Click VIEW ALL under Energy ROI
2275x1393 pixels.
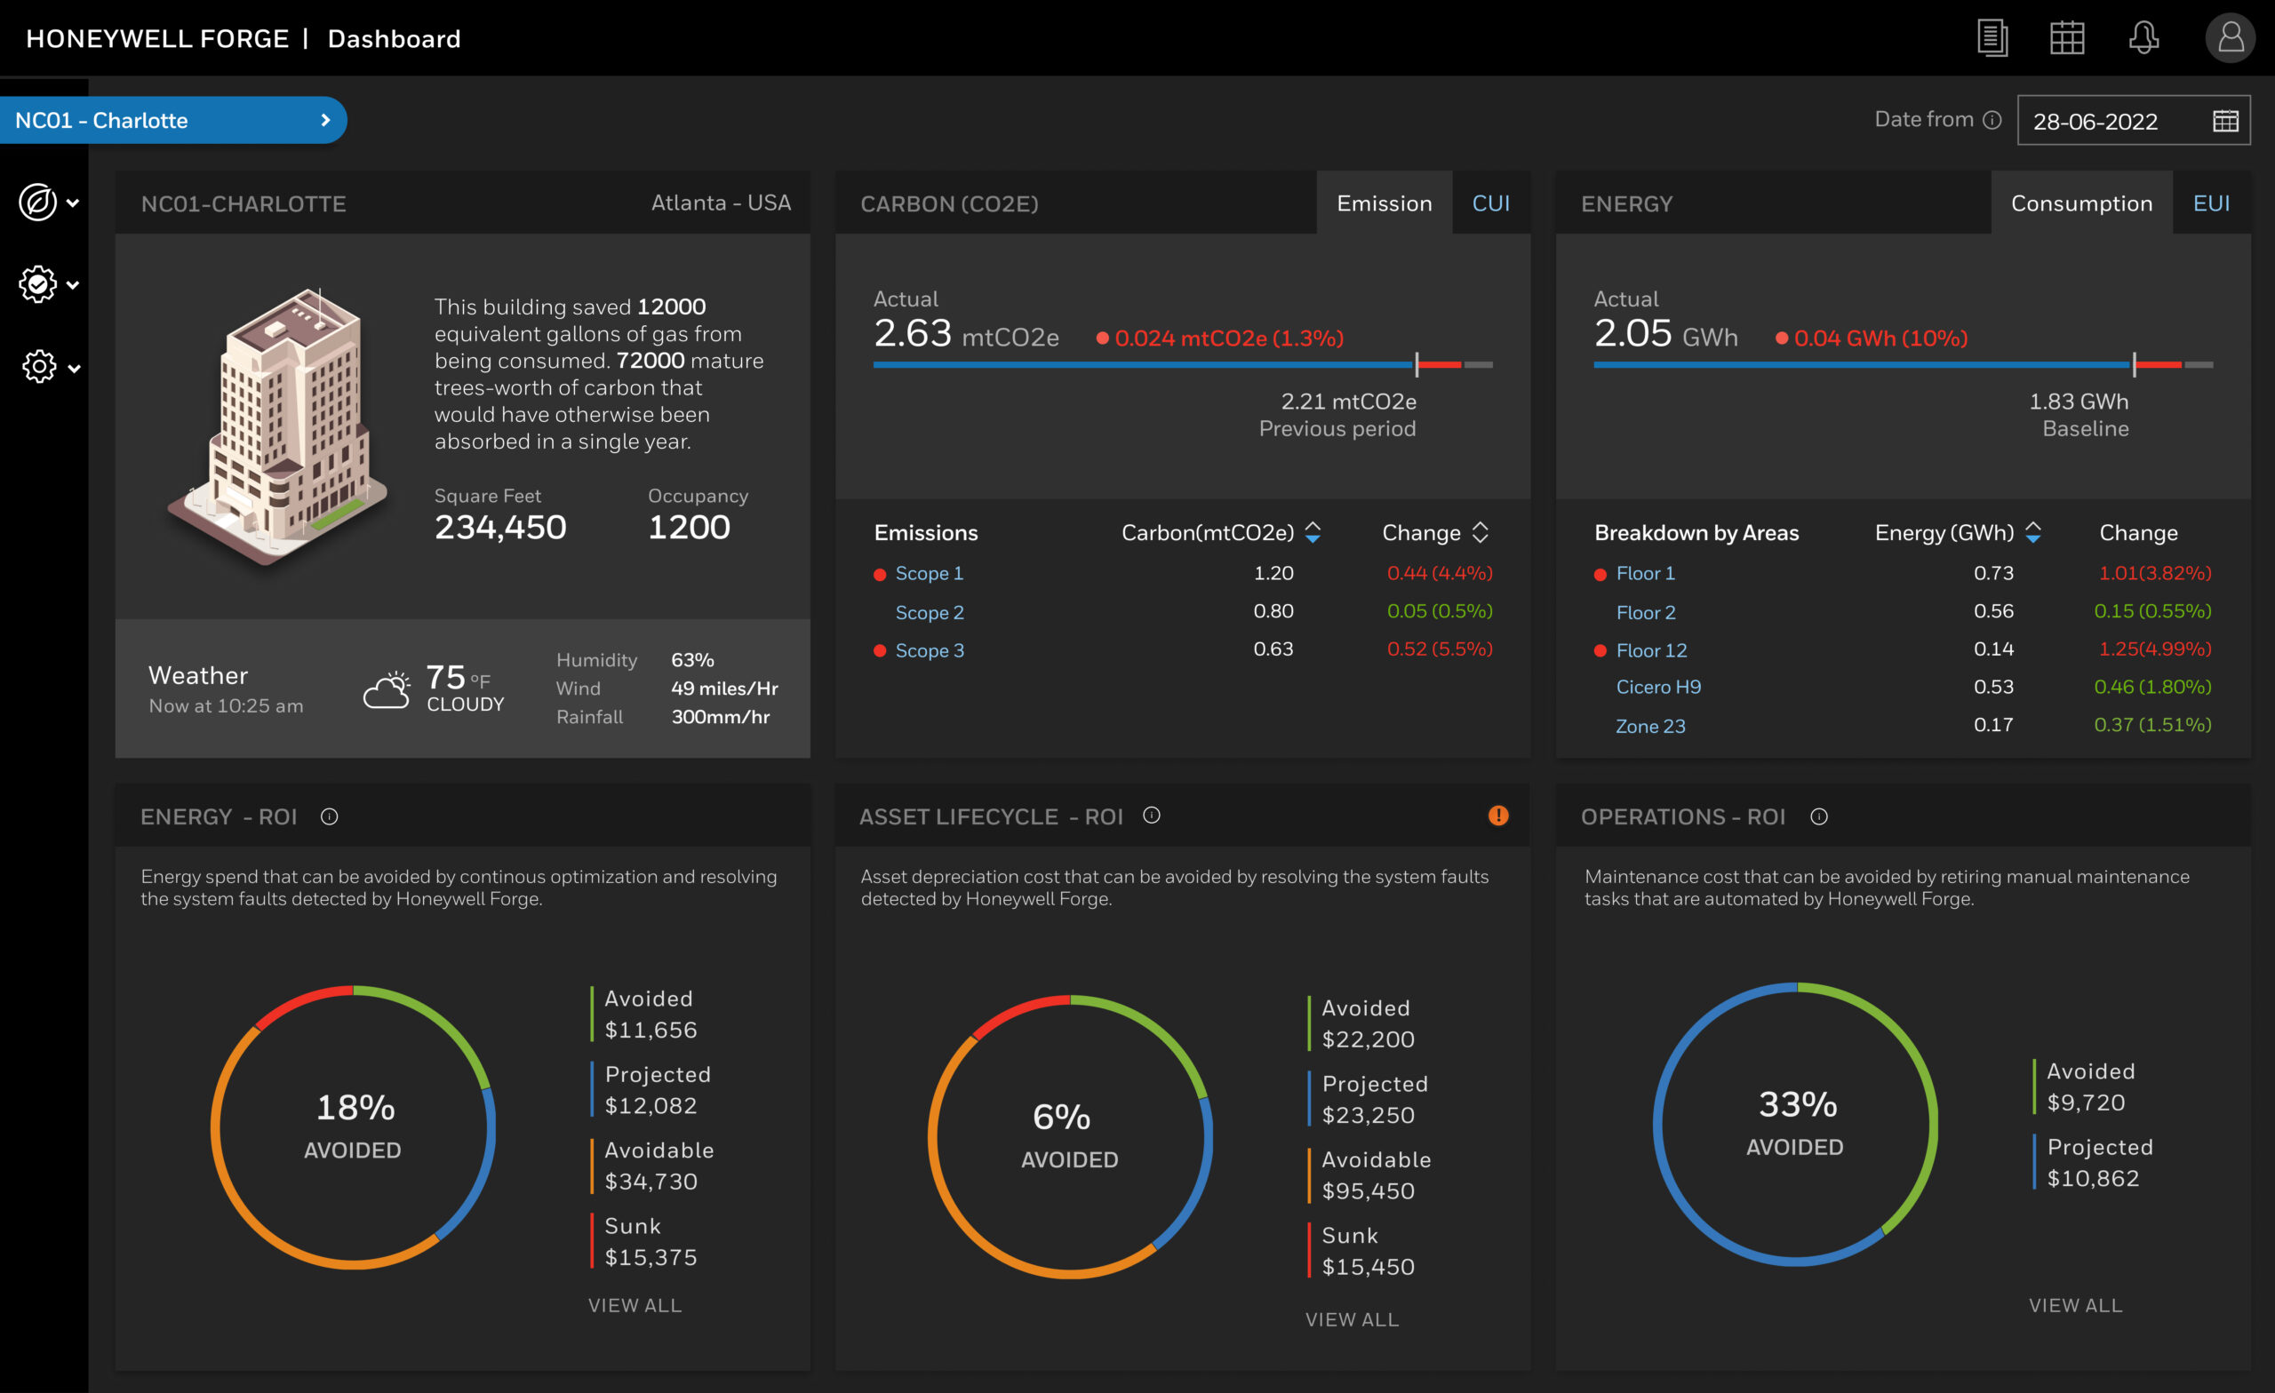pyautogui.click(x=635, y=1305)
